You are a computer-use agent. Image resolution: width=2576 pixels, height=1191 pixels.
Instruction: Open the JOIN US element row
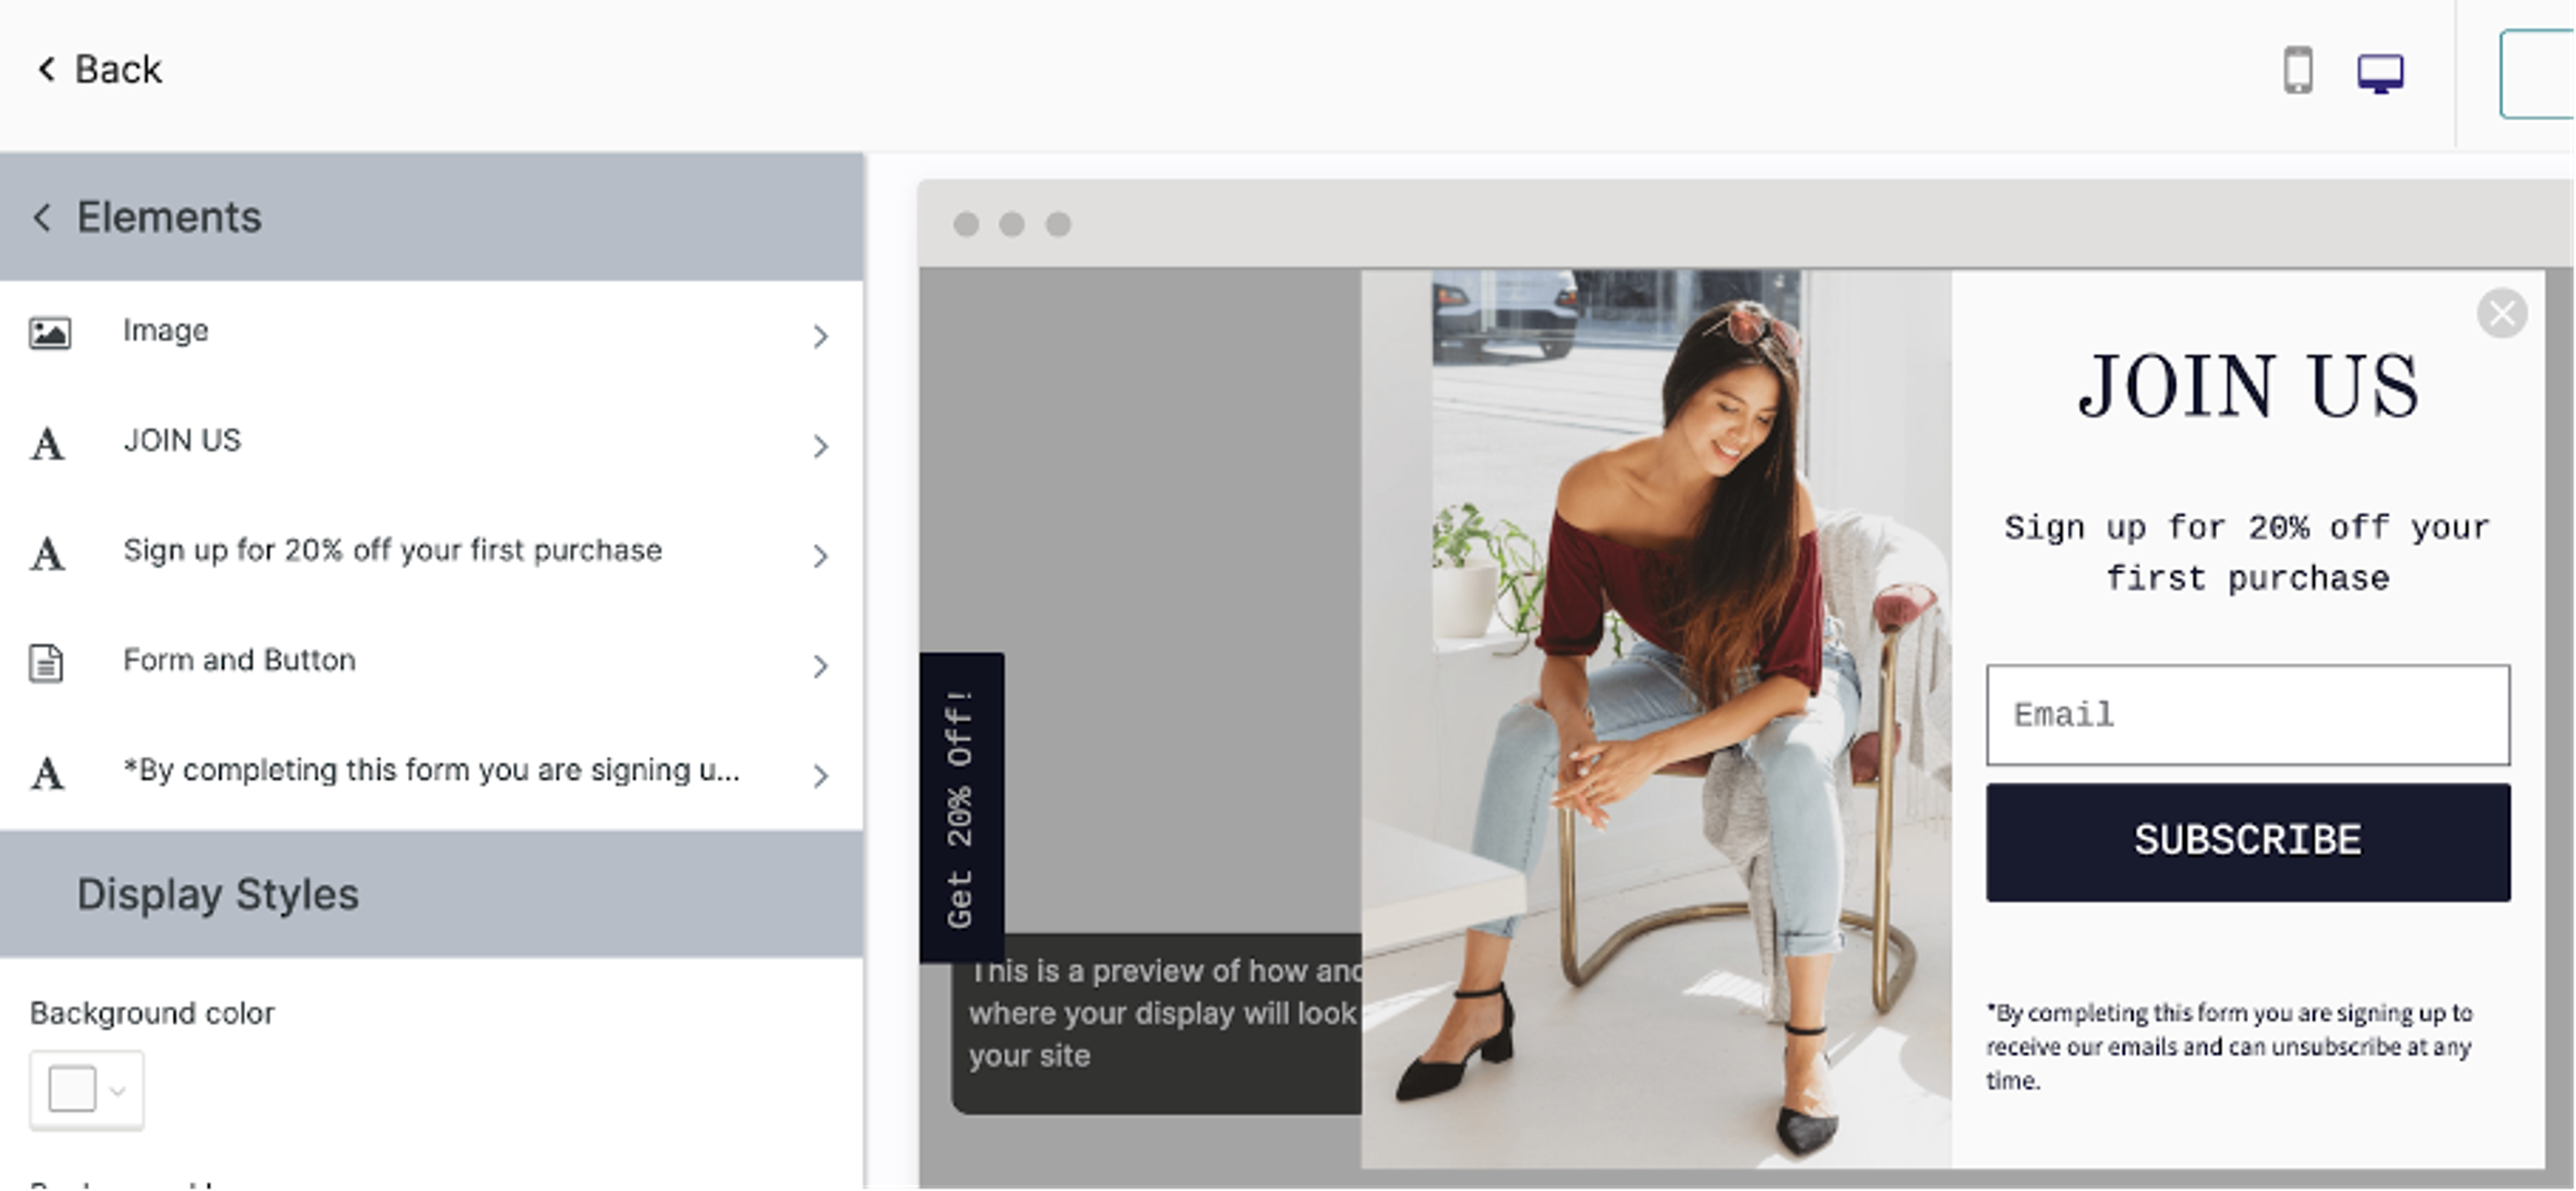[431, 445]
